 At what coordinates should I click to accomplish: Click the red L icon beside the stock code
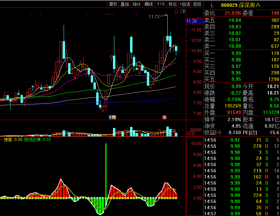(x=212, y=5)
